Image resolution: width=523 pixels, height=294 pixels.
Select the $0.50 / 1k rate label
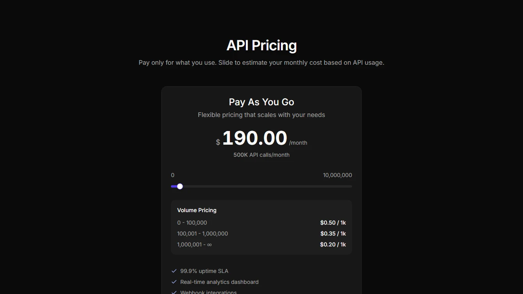pyautogui.click(x=333, y=222)
